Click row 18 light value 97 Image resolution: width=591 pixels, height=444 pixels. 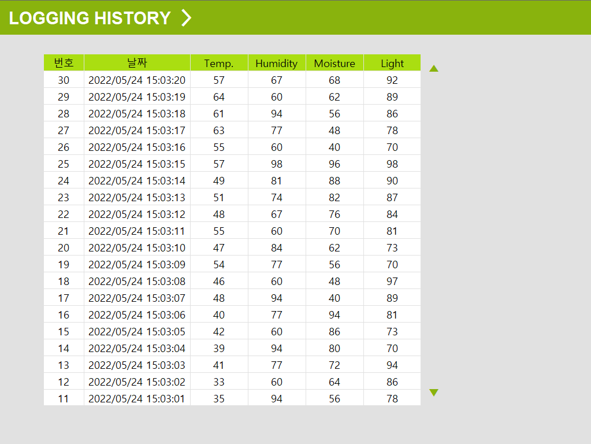392,282
